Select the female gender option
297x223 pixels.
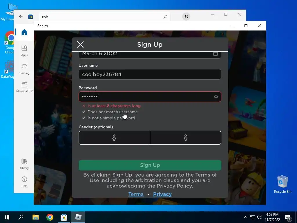(114, 138)
